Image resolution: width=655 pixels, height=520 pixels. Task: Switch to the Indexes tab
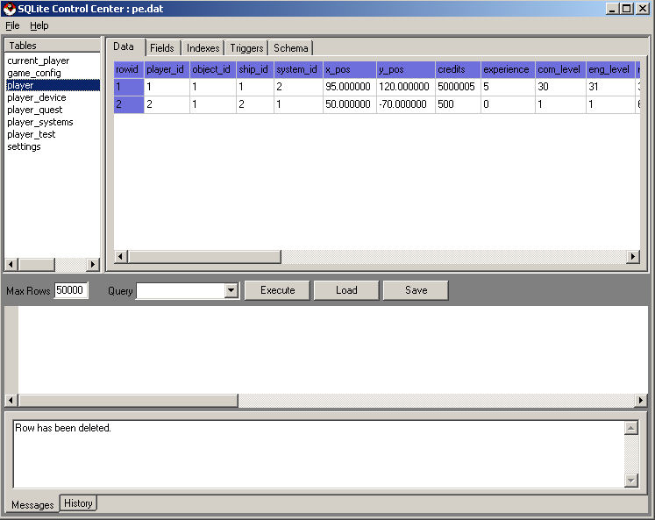point(203,47)
